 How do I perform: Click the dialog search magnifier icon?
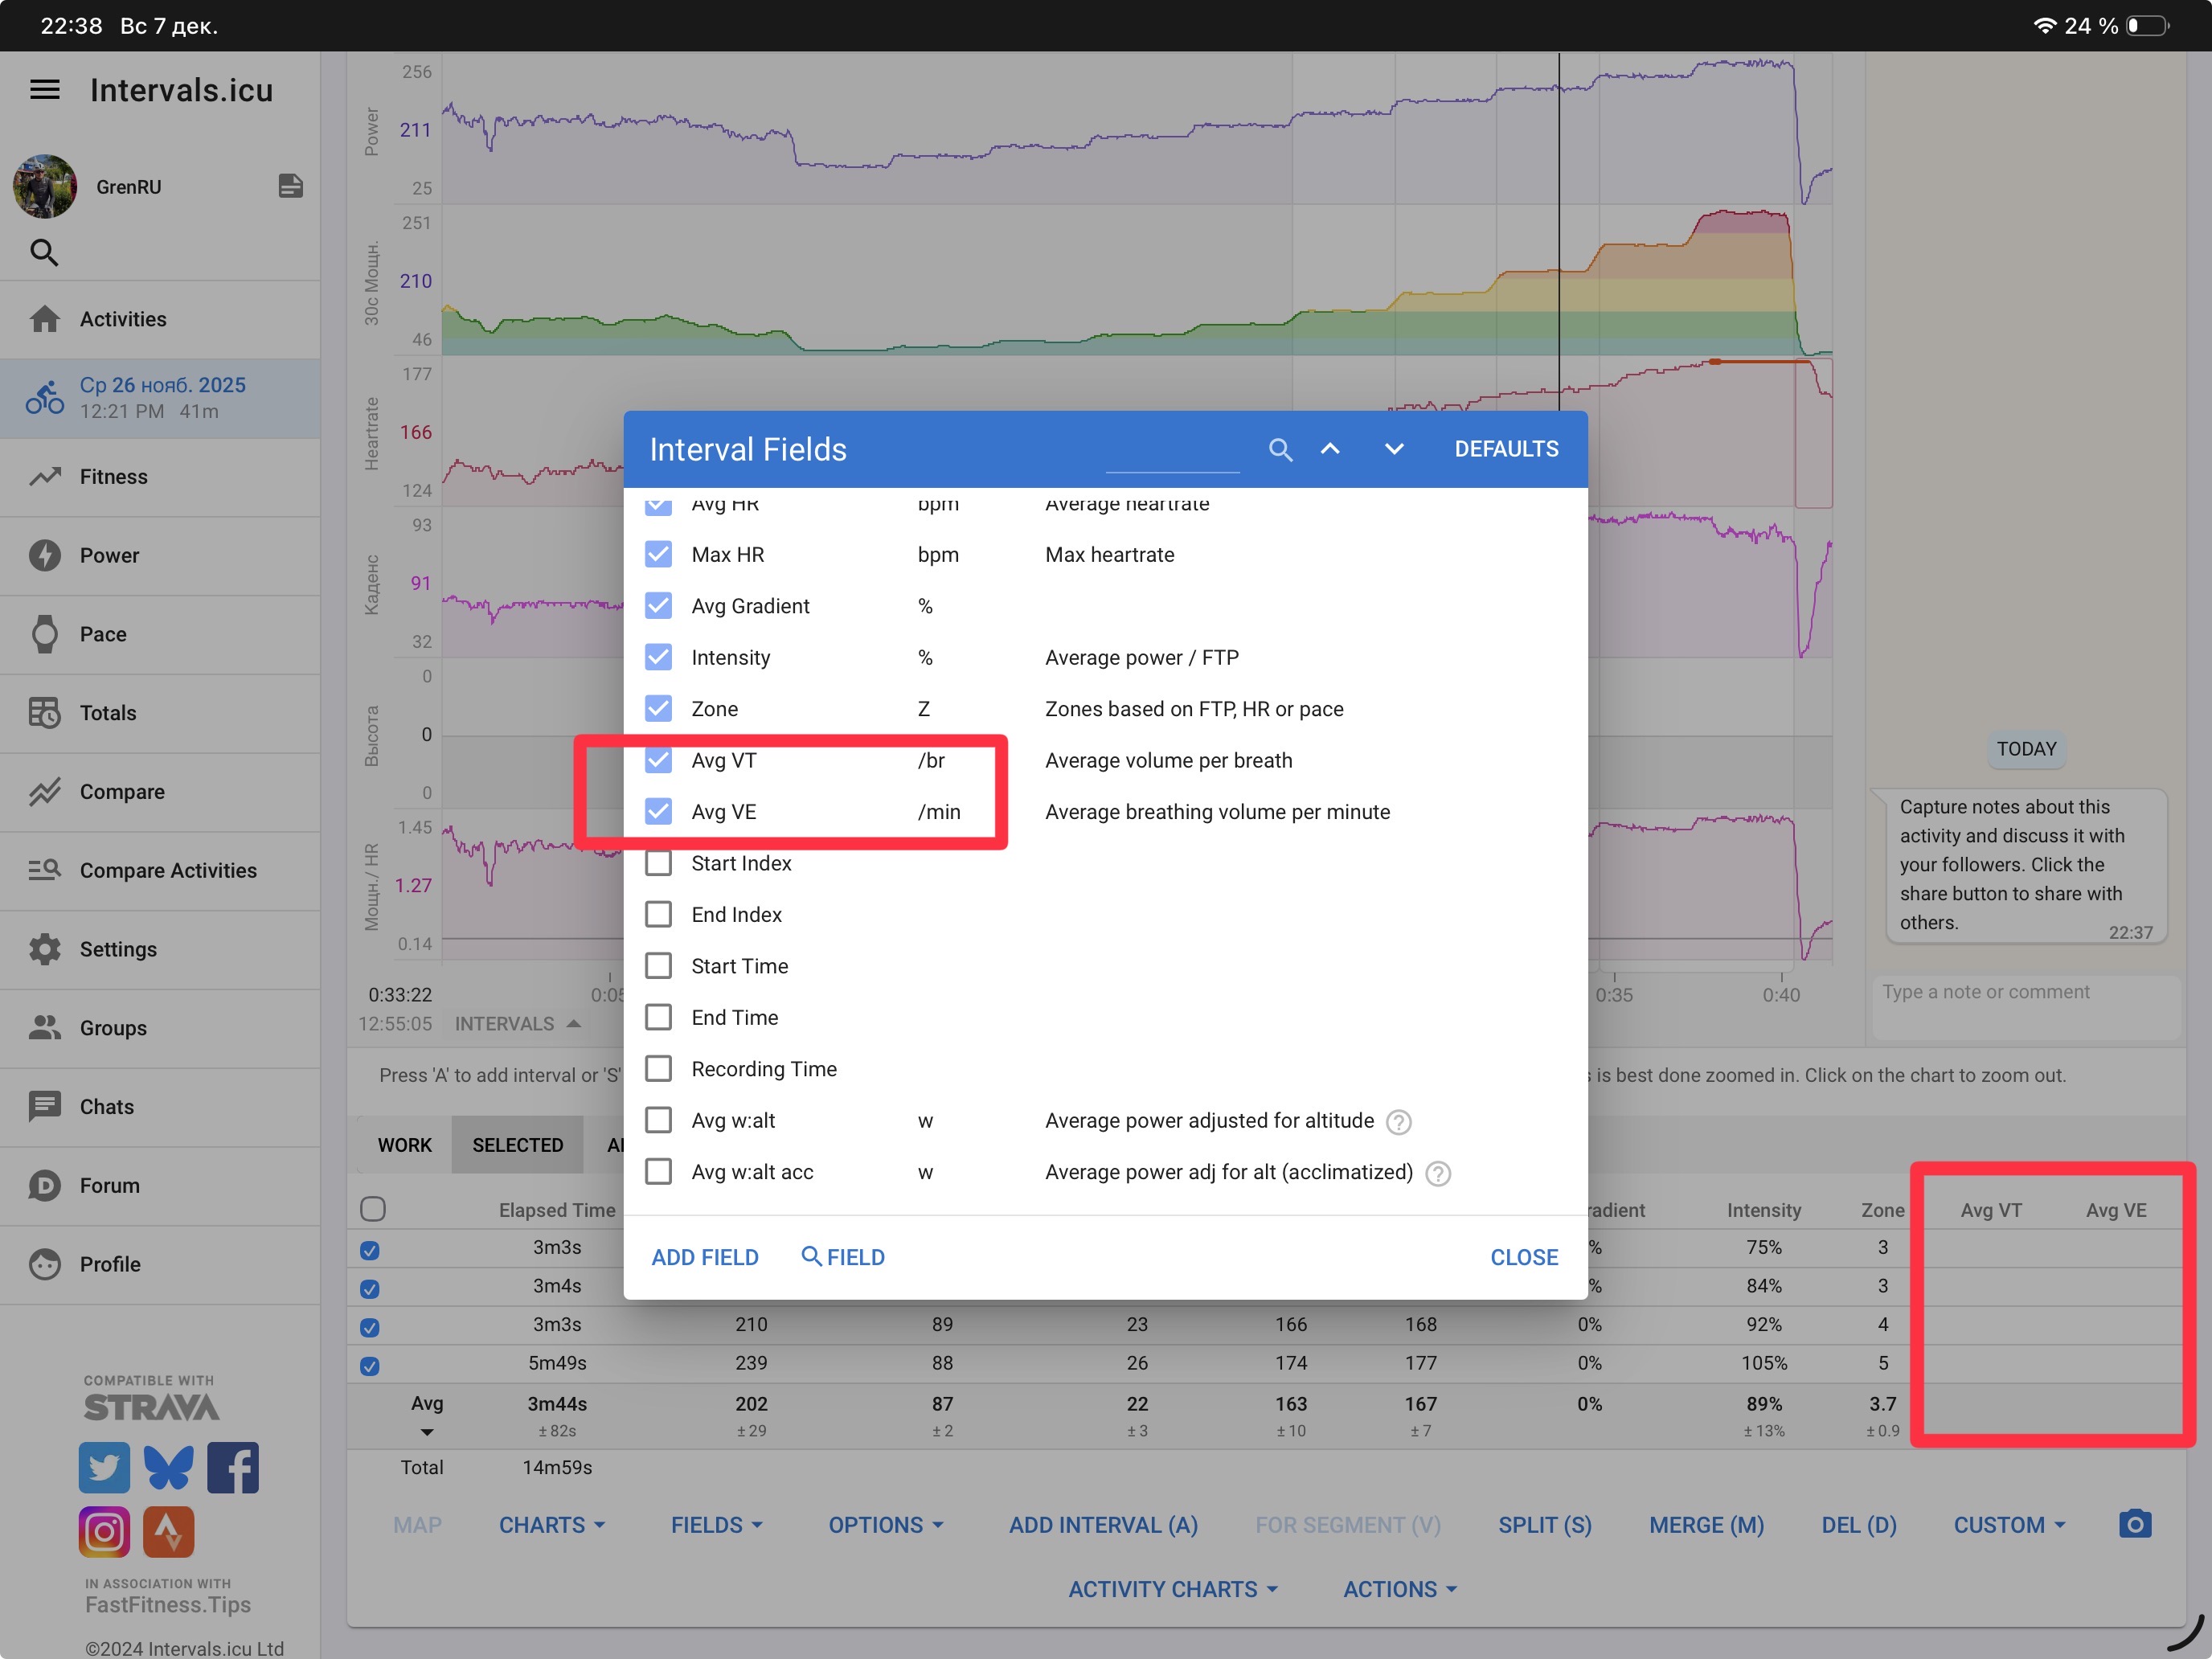point(1280,450)
